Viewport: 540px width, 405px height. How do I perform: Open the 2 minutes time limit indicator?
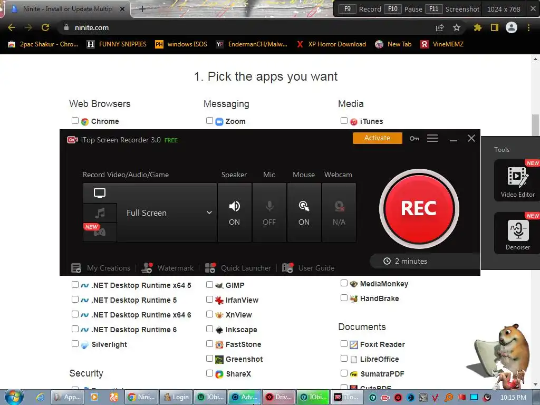[x=406, y=261]
